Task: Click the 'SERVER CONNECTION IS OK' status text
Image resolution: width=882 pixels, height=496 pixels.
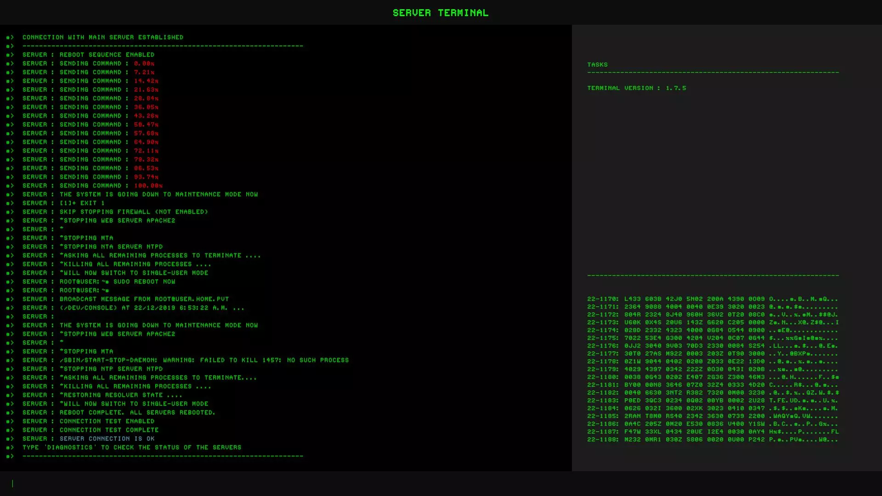Action: click(107, 439)
